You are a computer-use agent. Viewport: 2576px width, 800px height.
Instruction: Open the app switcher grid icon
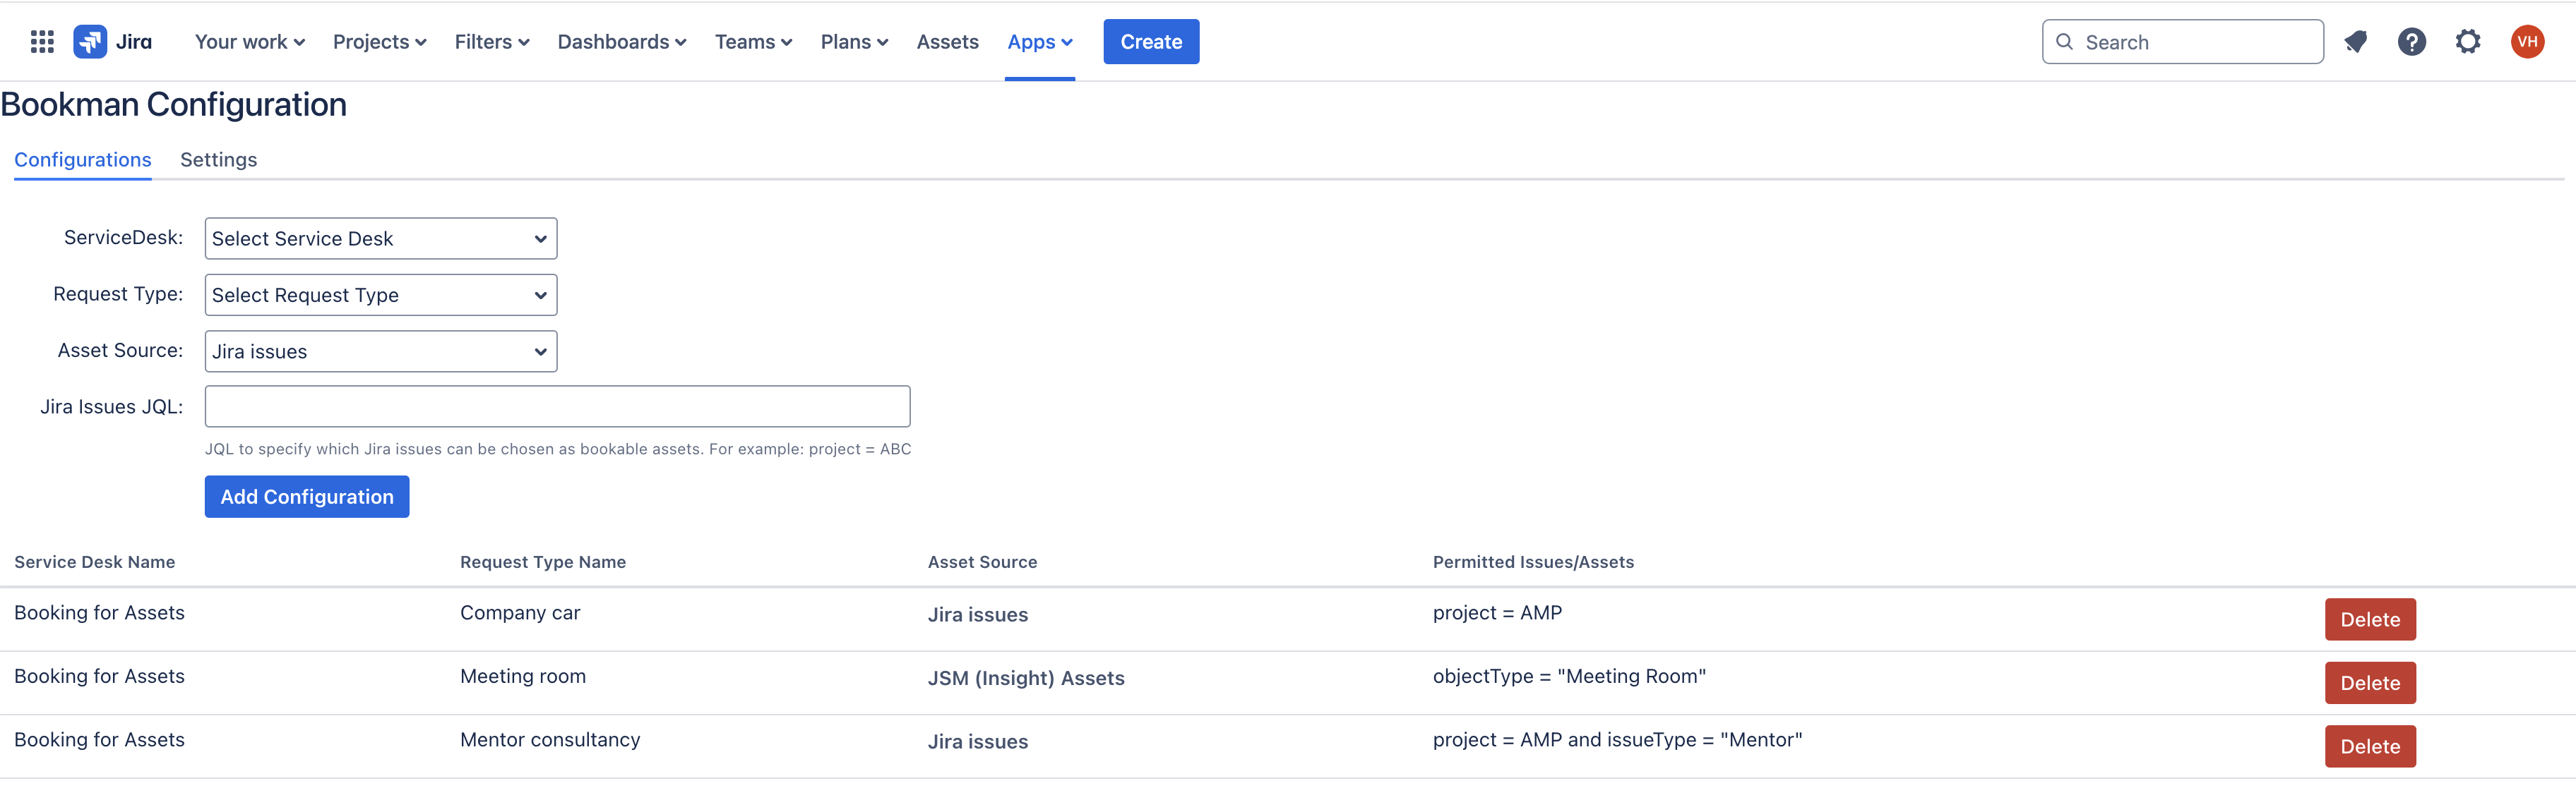tap(42, 42)
